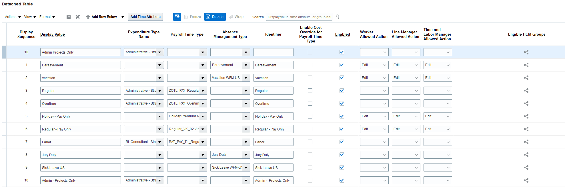Expand Absence Management Type dropdown for Bereavement
This screenshot has height=190, width=565.
coord(246,65)
